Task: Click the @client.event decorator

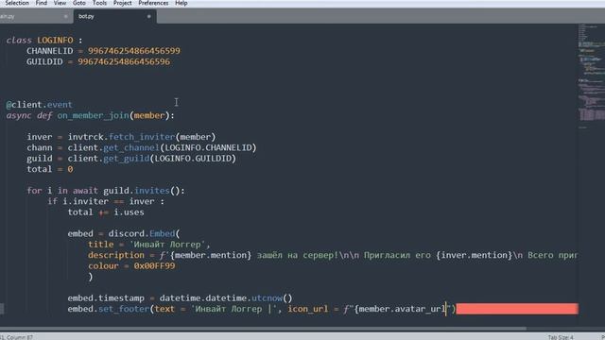Action: 39,105
